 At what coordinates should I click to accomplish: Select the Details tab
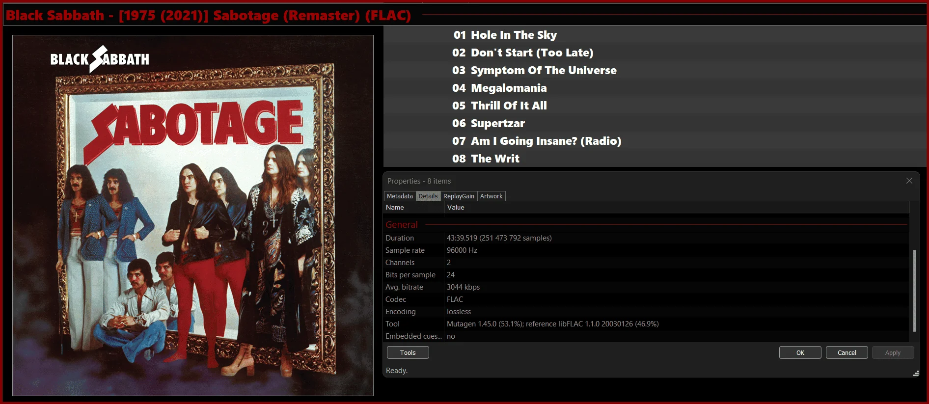(x=428, y=196)
